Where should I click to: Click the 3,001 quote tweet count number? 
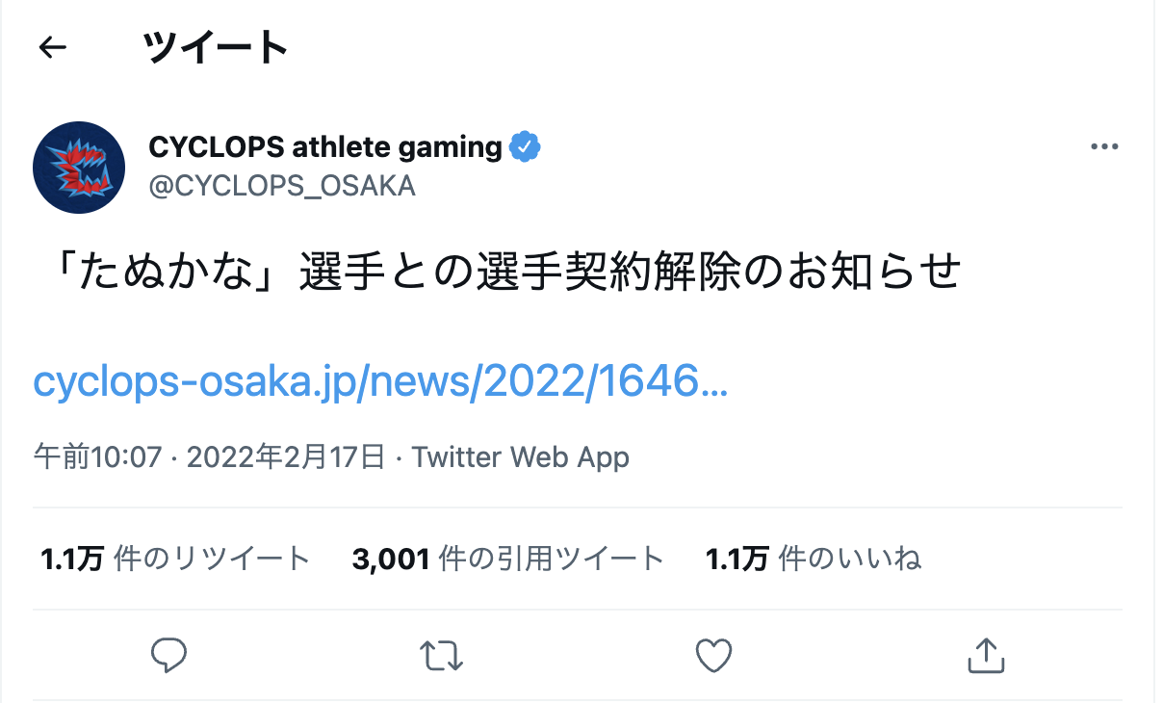point(390,559)
